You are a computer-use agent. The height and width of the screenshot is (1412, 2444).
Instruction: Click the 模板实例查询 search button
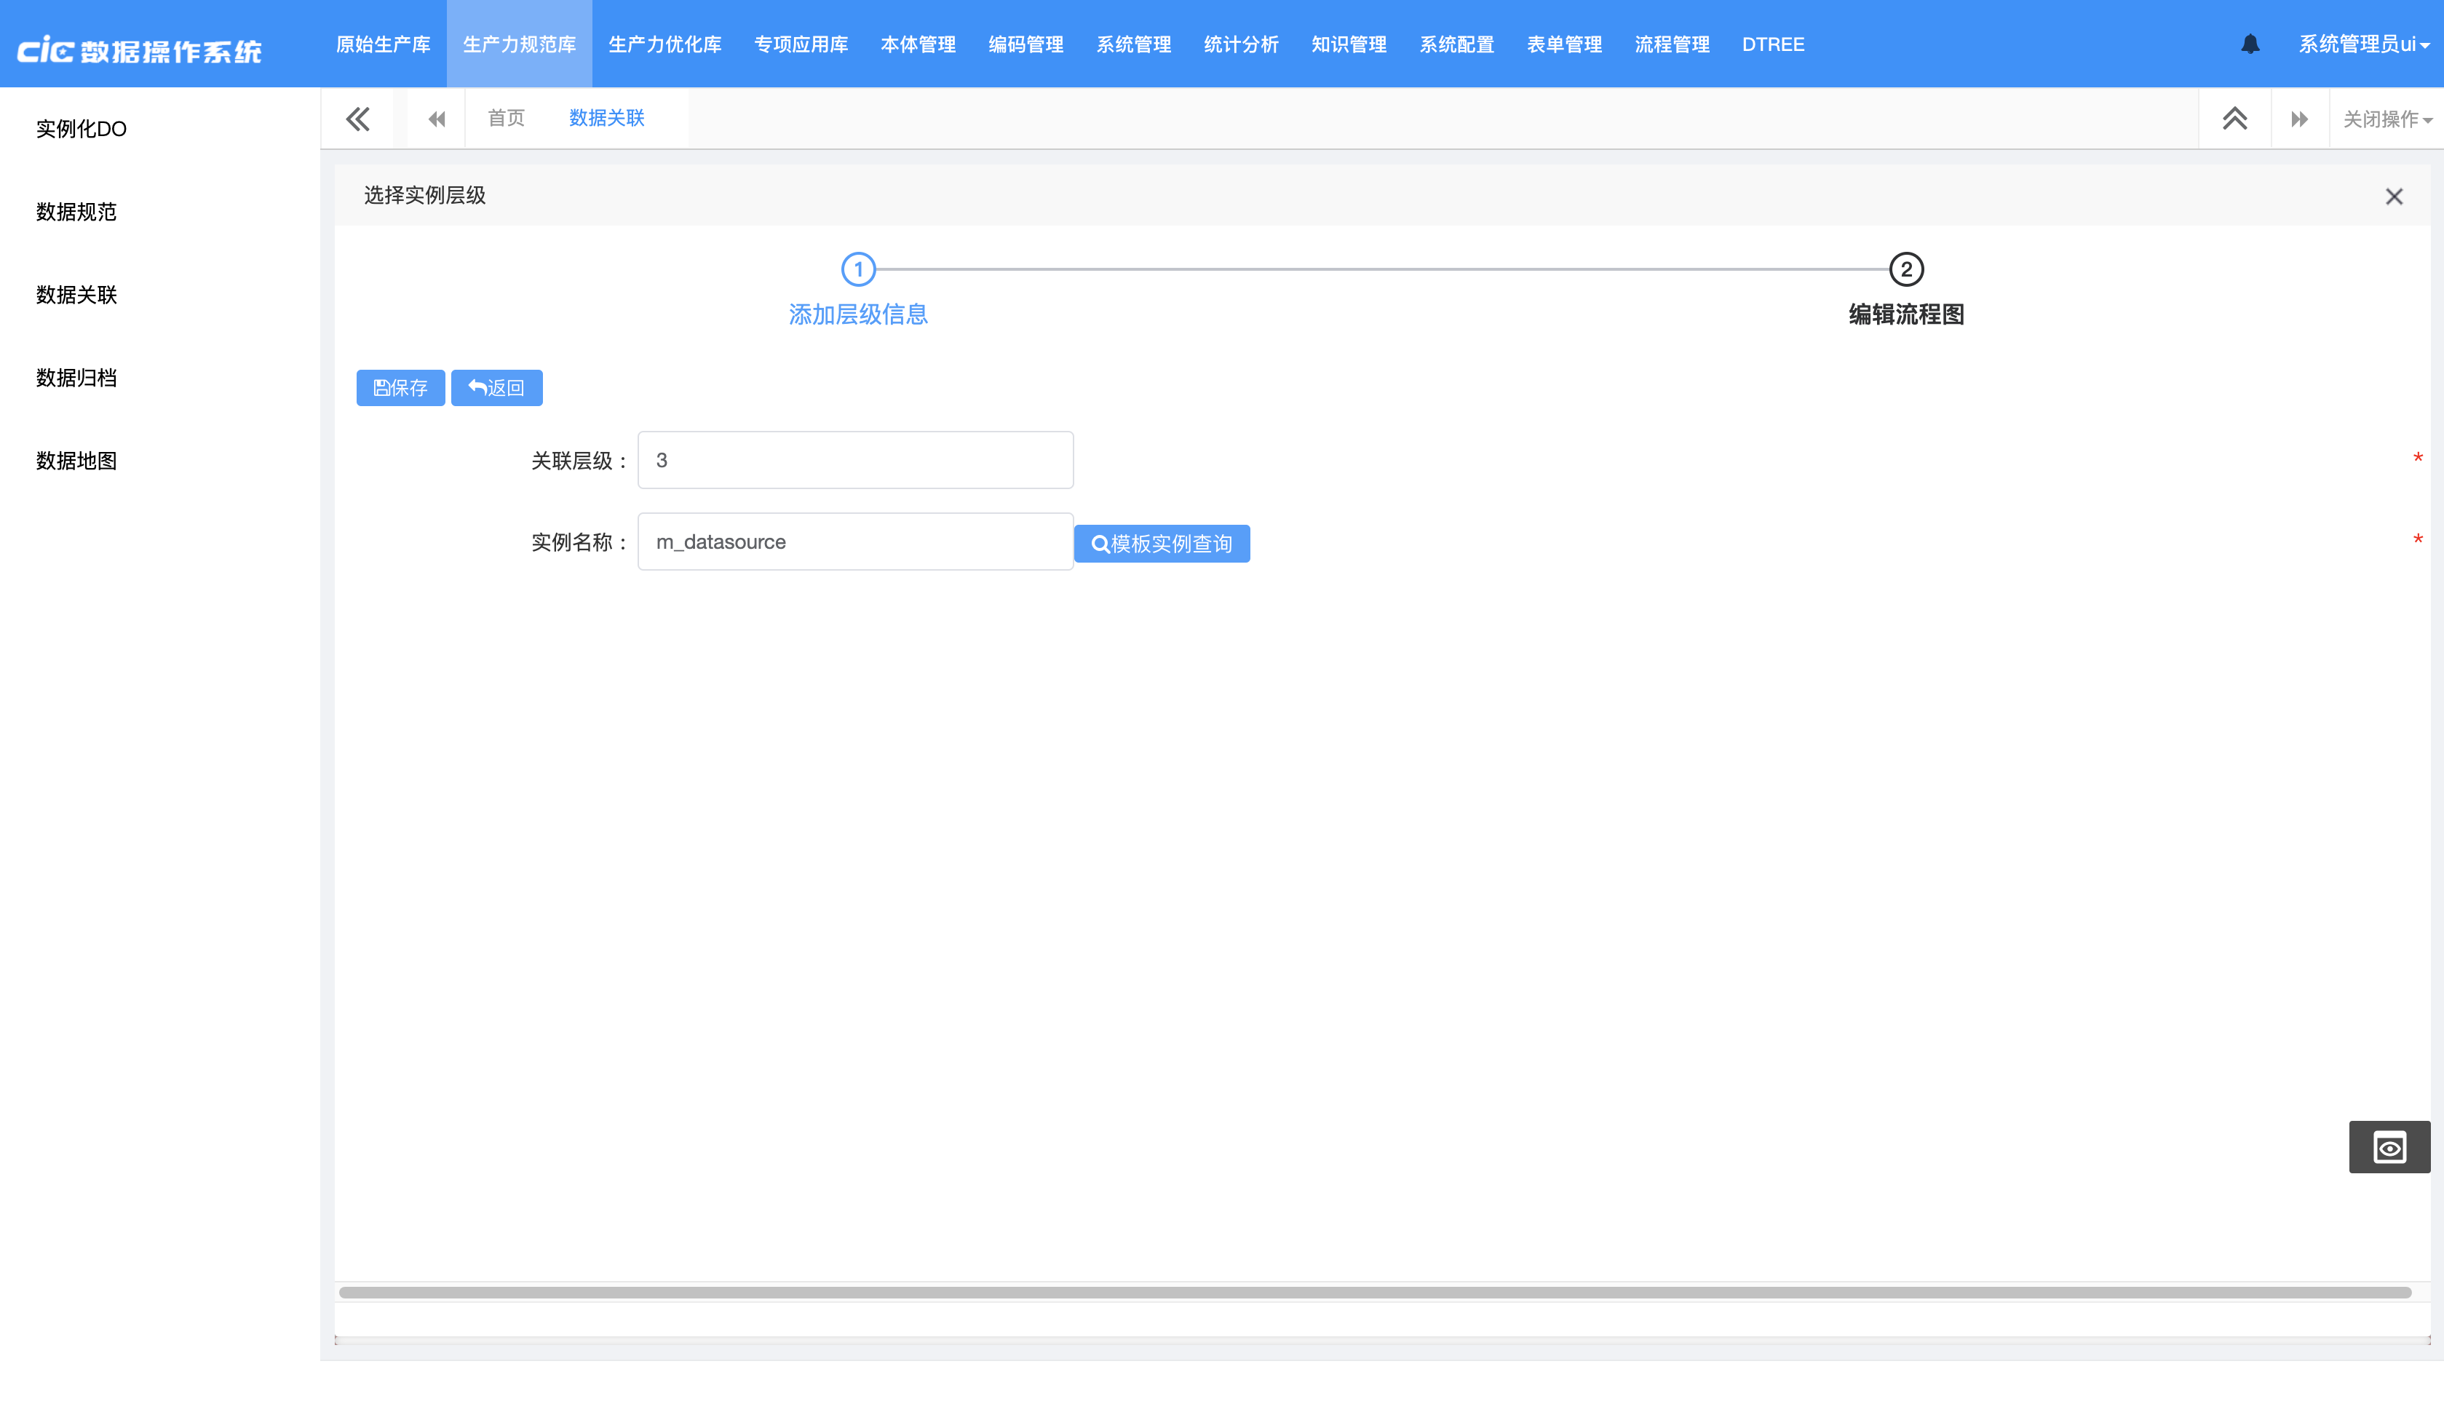point(1162,543)
